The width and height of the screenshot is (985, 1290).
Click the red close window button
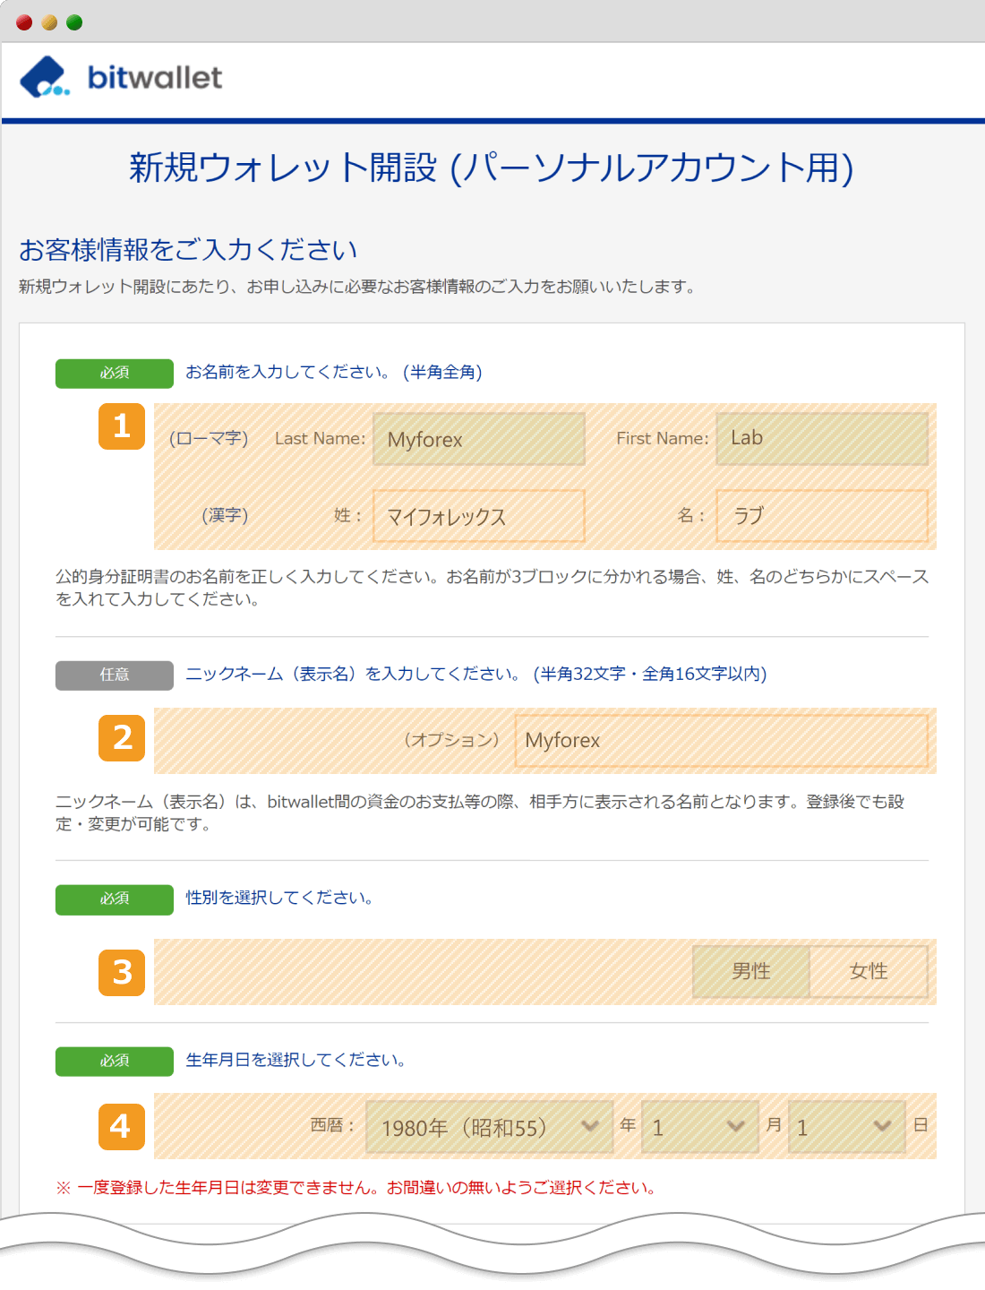[x=24, y=22]
